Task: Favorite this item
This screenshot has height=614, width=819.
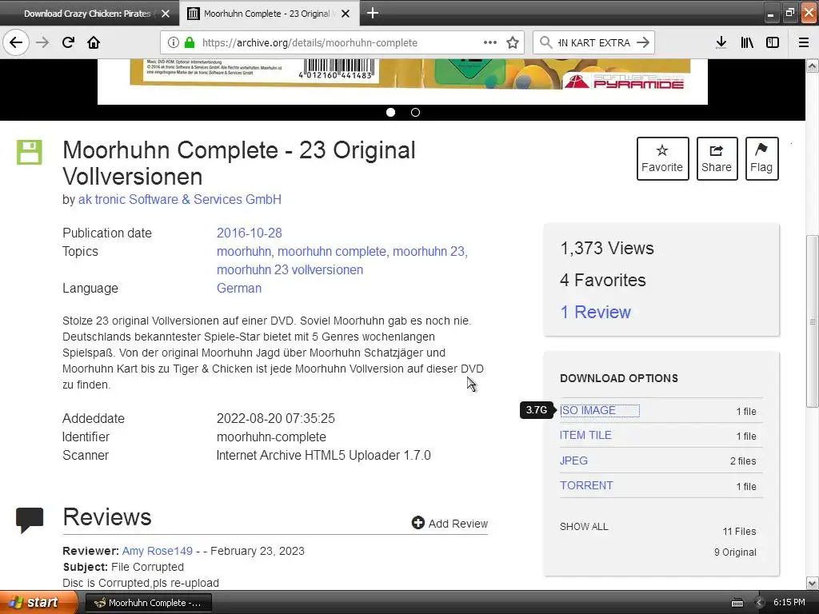Action: (662, 159)
